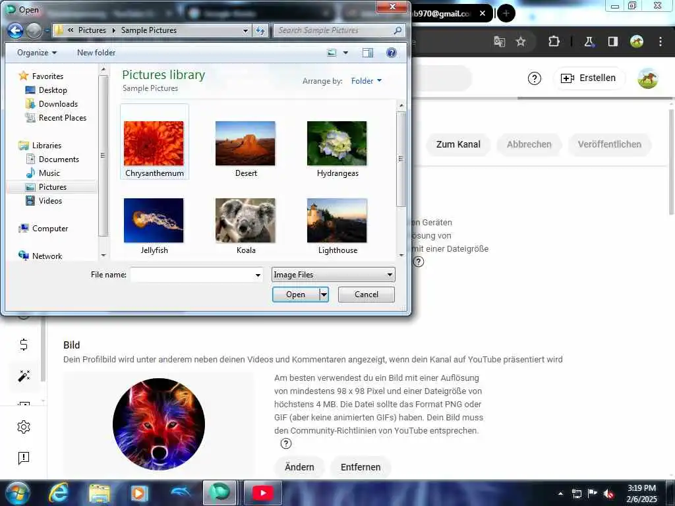Click the Open button's split dropdown arrow
The width and height of the screenshot is (675, 506).
point(324,295)
